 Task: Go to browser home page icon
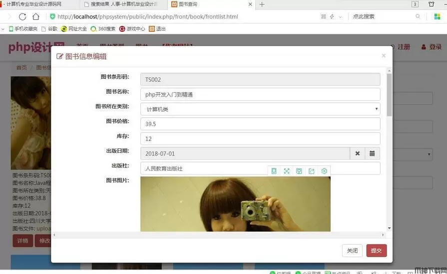coord(36,16)
